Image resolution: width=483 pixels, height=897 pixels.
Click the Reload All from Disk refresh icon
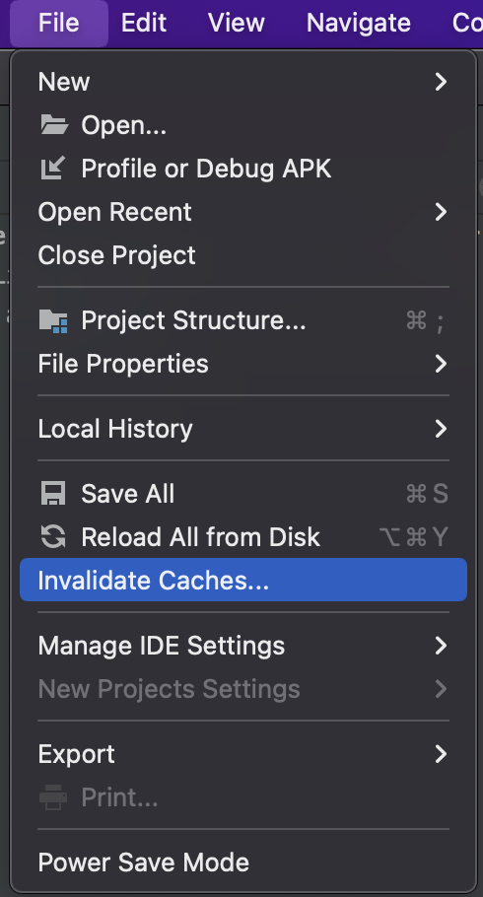click(x=53, y=536)
